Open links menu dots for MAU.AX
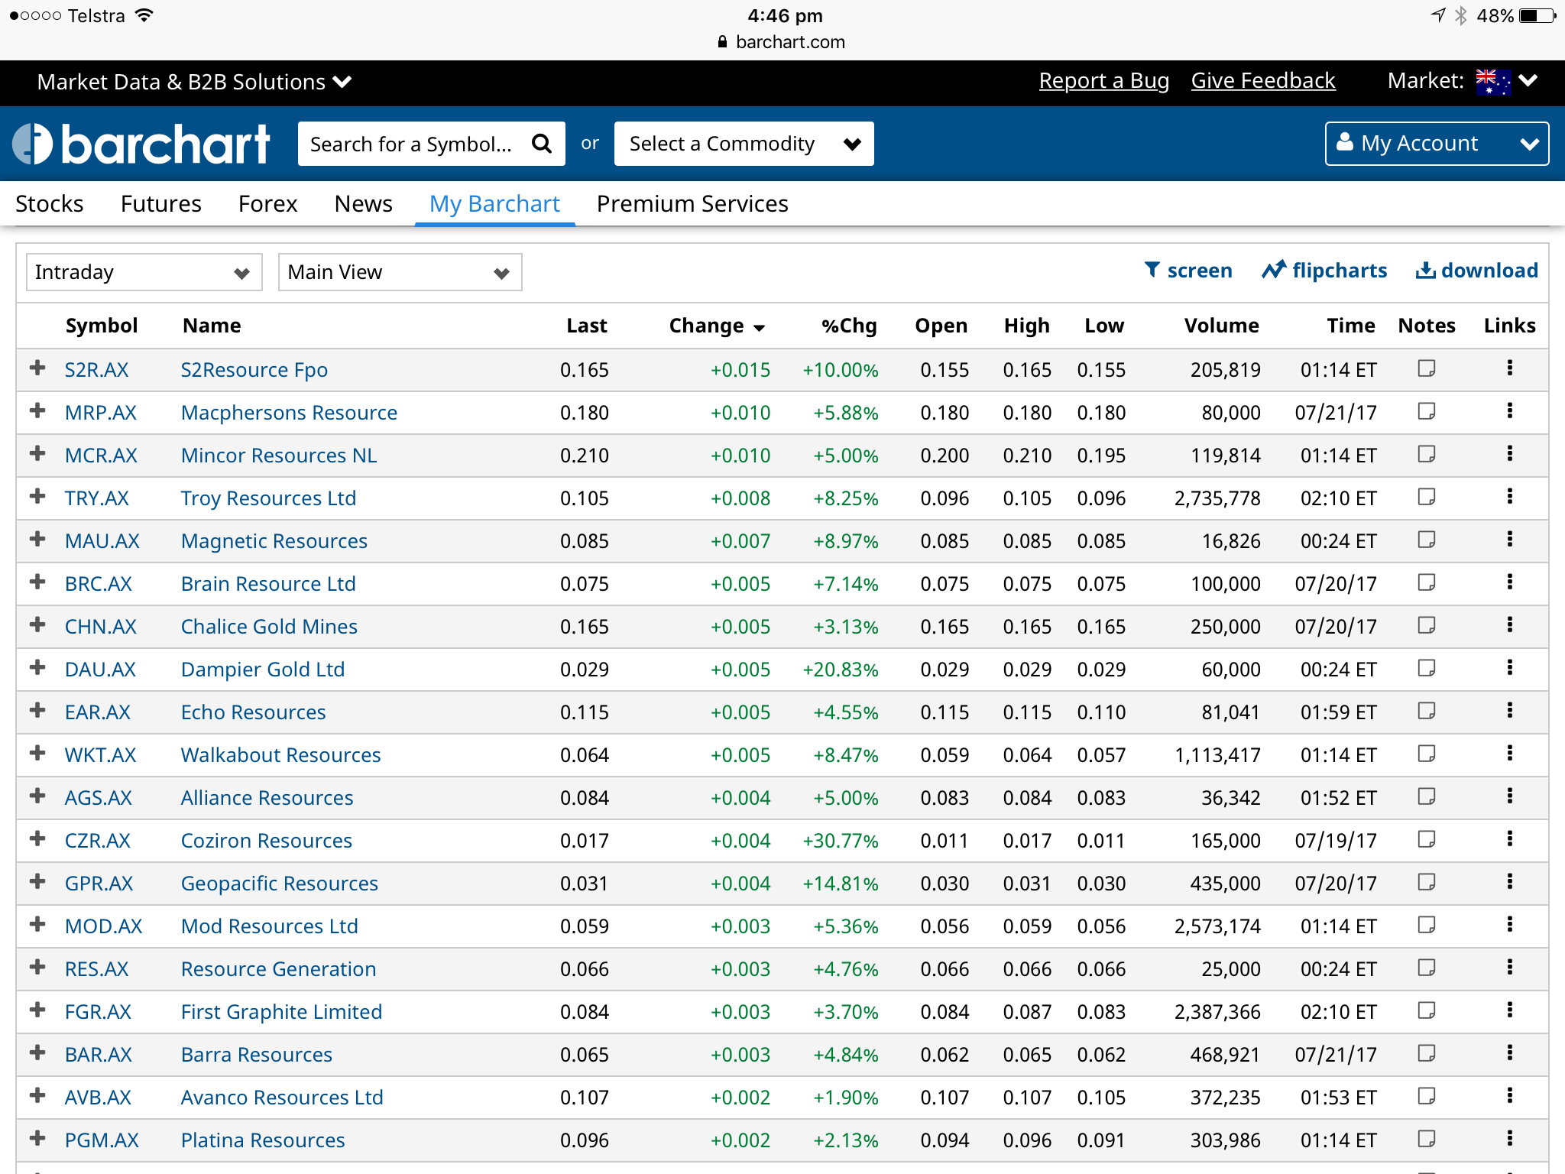Viewport: 1565px width, 1174px height. (1509, 540)
